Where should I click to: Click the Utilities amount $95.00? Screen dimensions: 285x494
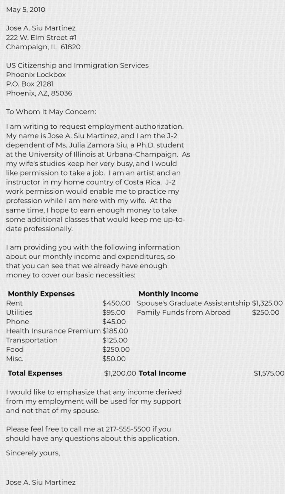point(114,312)
